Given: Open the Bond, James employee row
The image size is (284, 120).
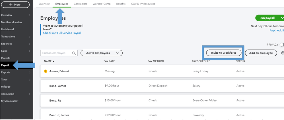Looking at the screenshot, I should point(58,86).
